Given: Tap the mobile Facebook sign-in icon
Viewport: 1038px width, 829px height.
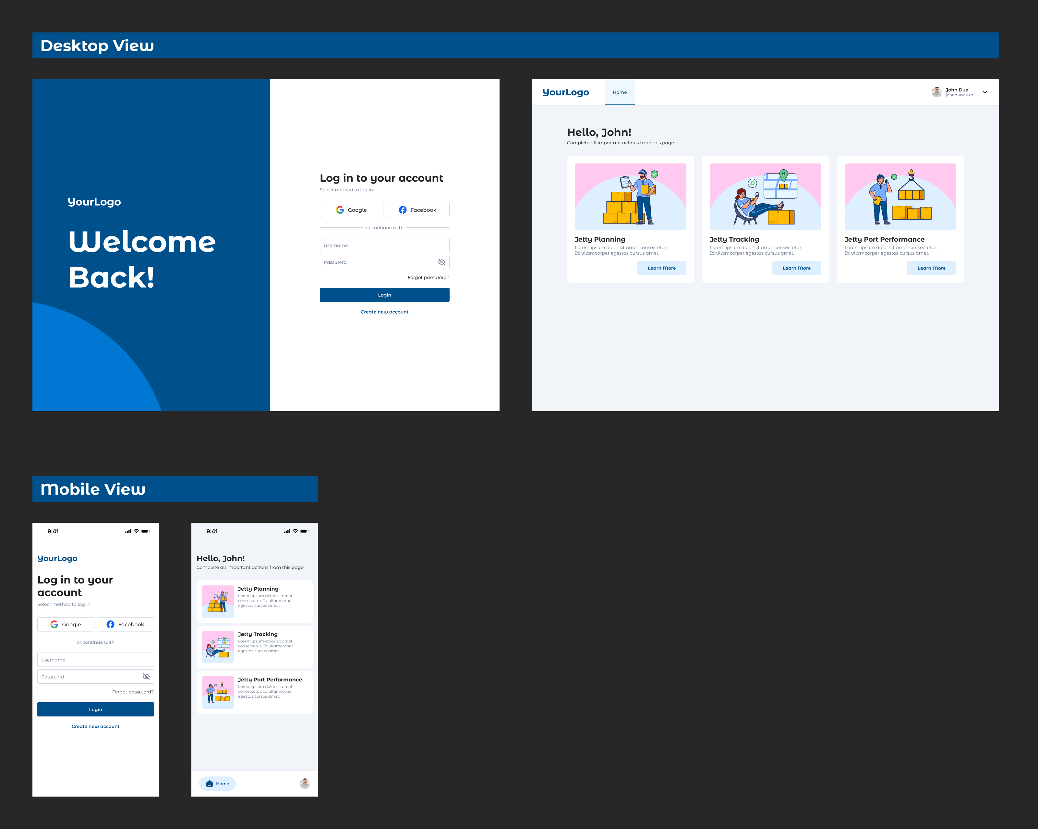Looking at the screenshot, I should point(110,624).
